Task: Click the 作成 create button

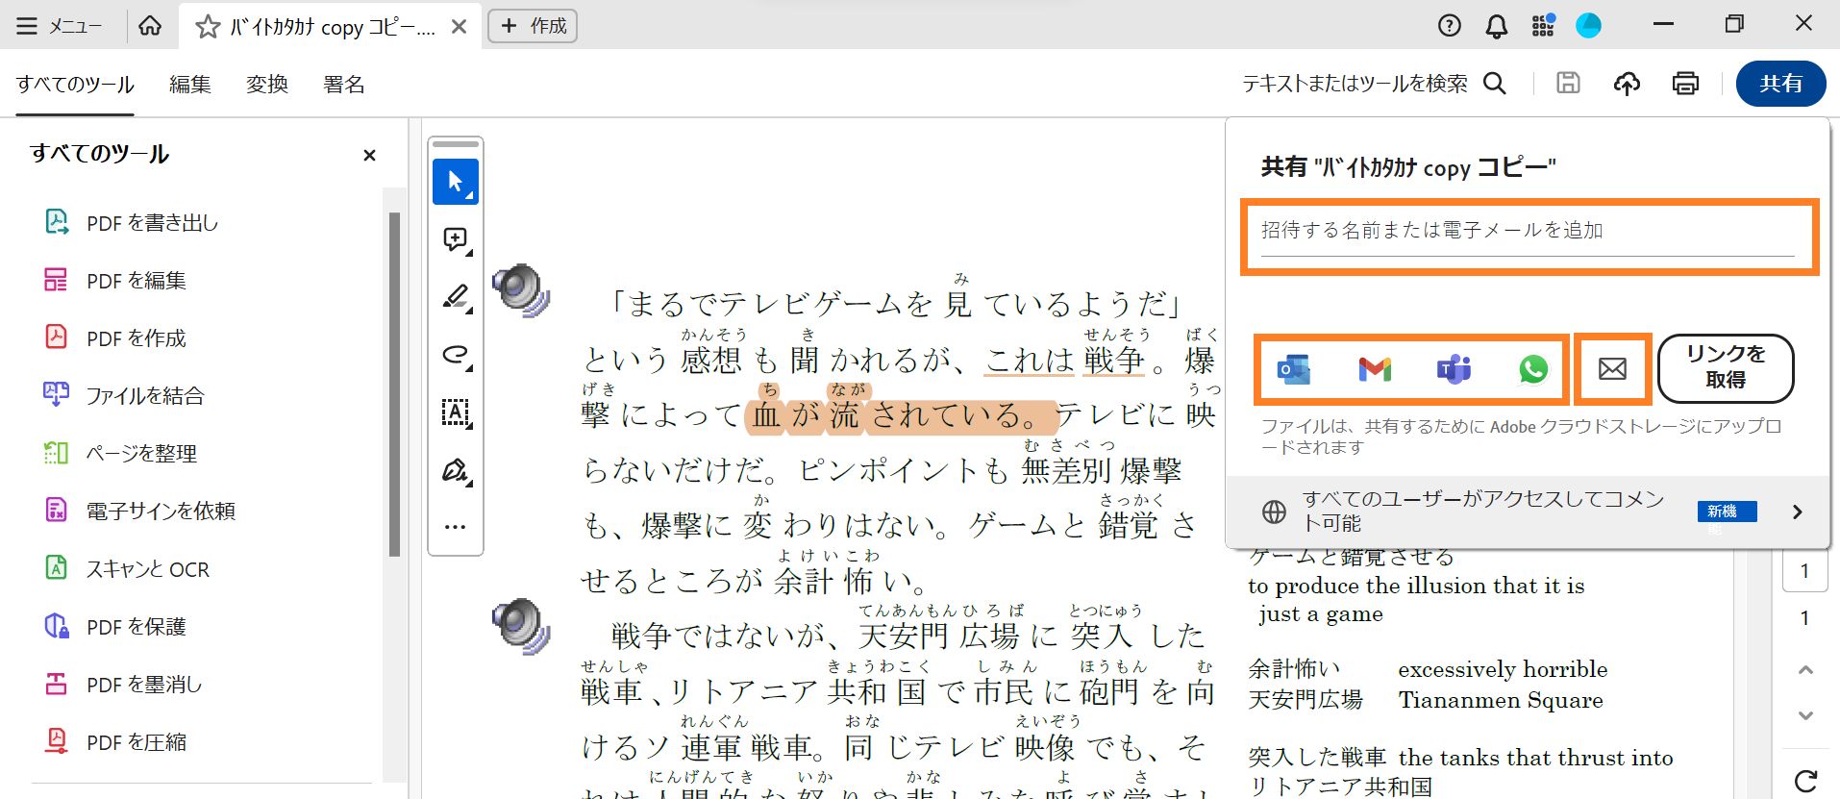Action: coord(533,26)
